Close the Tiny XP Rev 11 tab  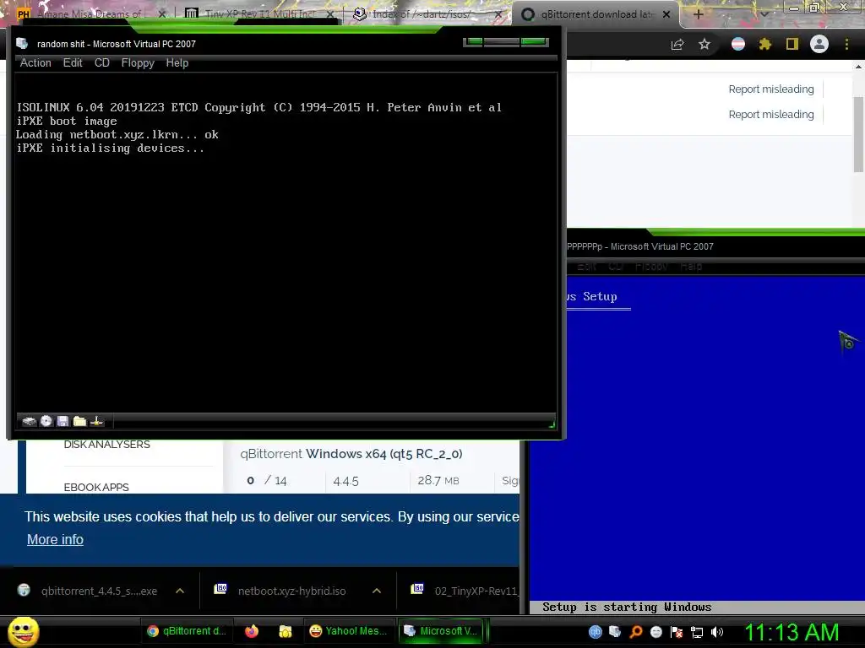click(330, 14)
